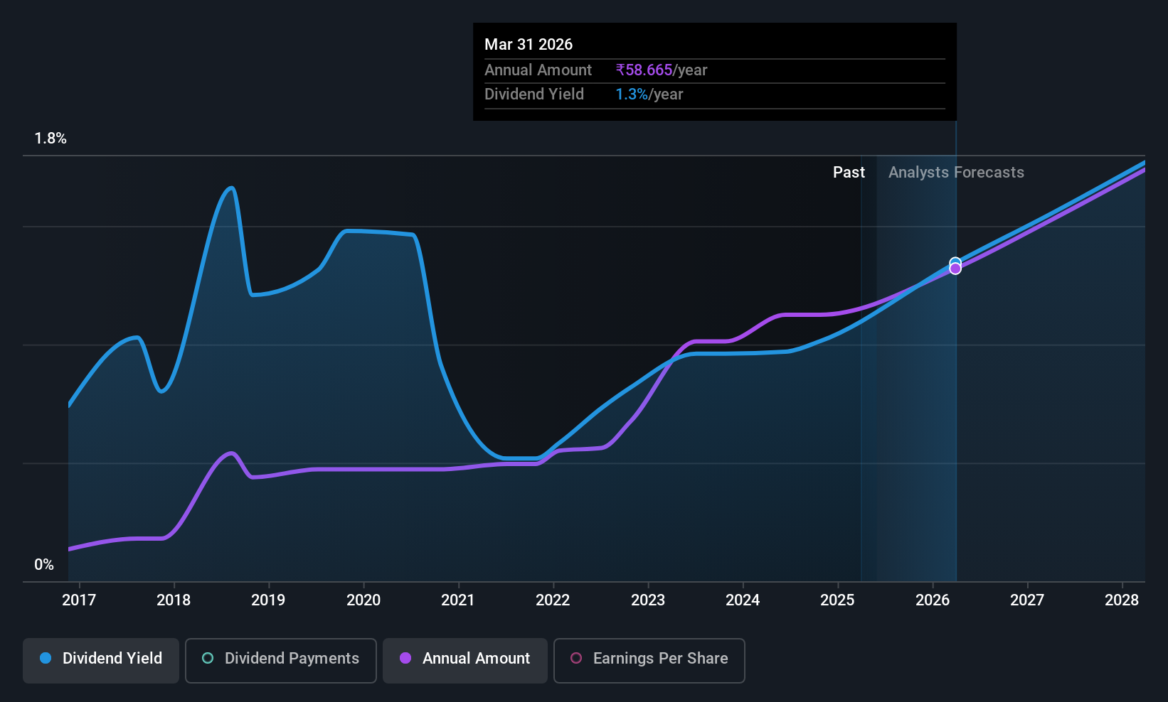Enable the Dividend Payments series

(281, 661)
